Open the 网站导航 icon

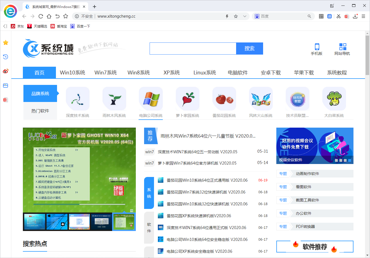tap(342, 49)
